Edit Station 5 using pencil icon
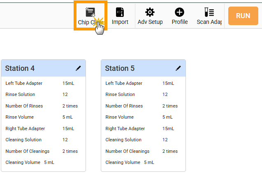Viewport: 262px width, 173px height. pos(178,68)
